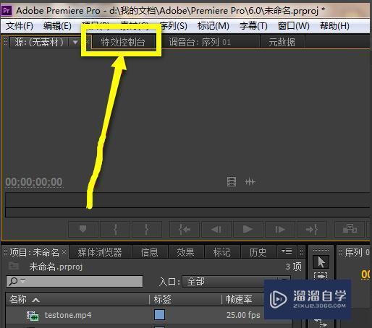Switch to the 标记 panel tab
This screenshot has height=328, width=372.
(221, 252)
